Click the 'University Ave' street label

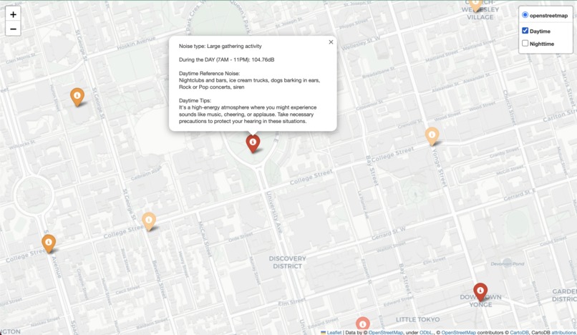click(273, 213)
